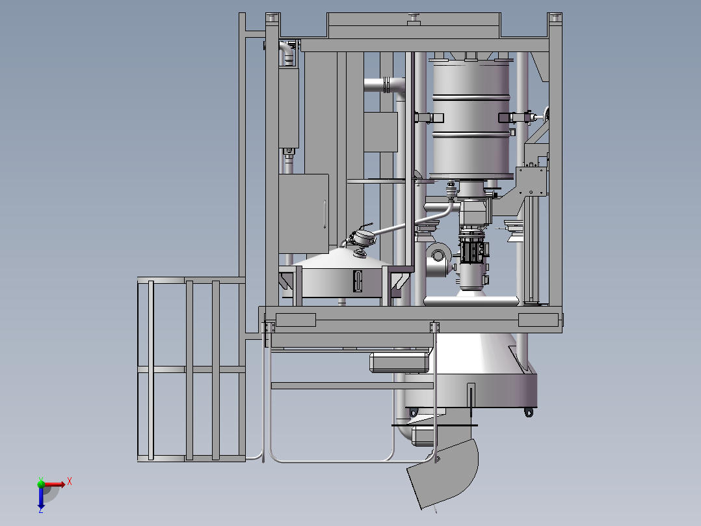Screen dimensions: 701x526
Task: Select the small round gauge atop the cone tank
Action: point(363,238)
